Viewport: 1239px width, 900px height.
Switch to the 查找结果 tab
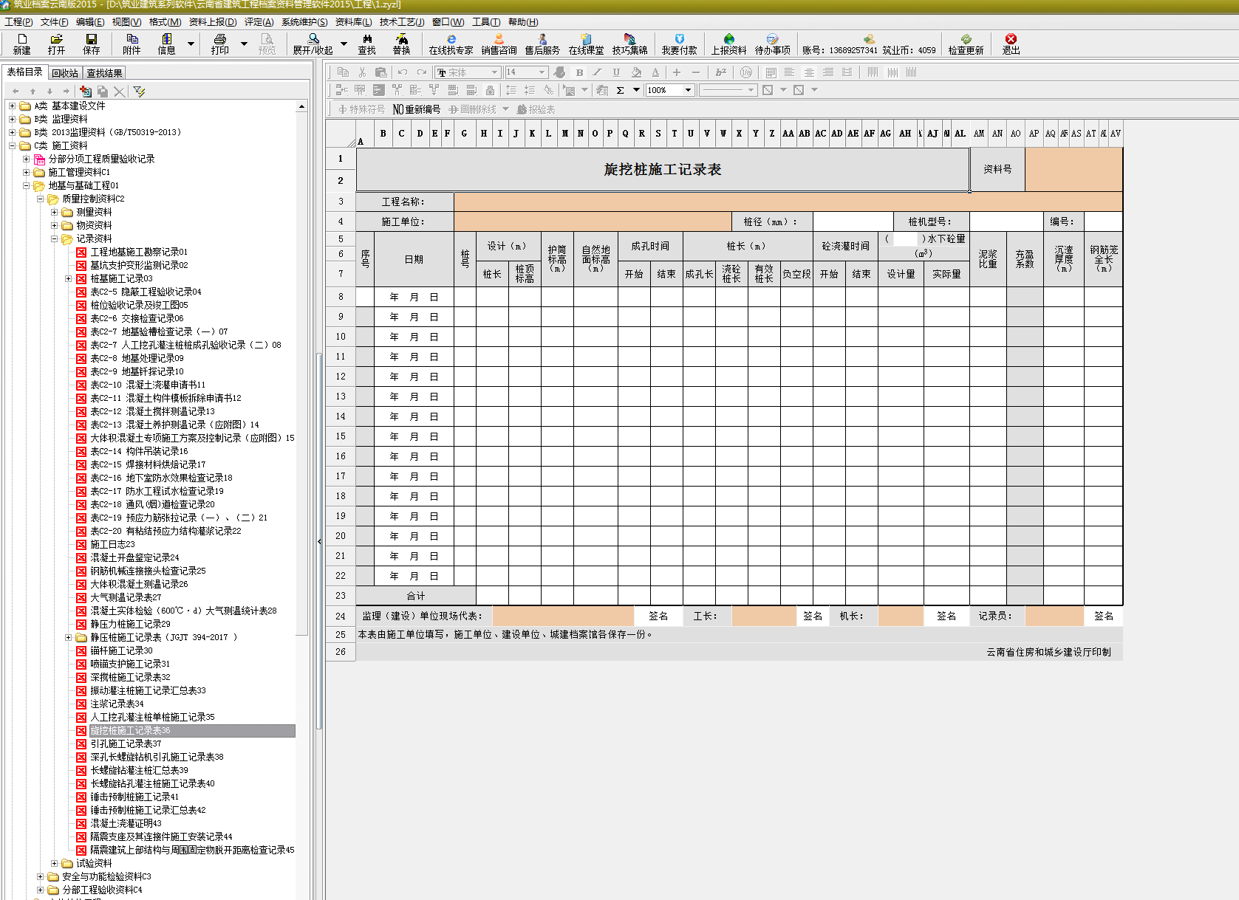(x=104, y=73)
